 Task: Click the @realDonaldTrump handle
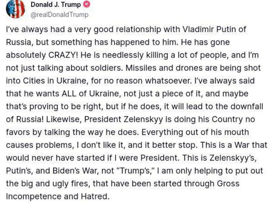coord(59,15)
